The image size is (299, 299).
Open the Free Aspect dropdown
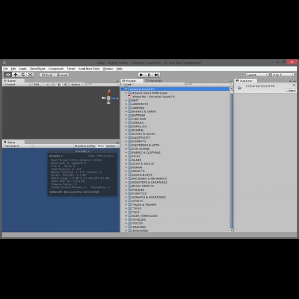click(18, 146)
